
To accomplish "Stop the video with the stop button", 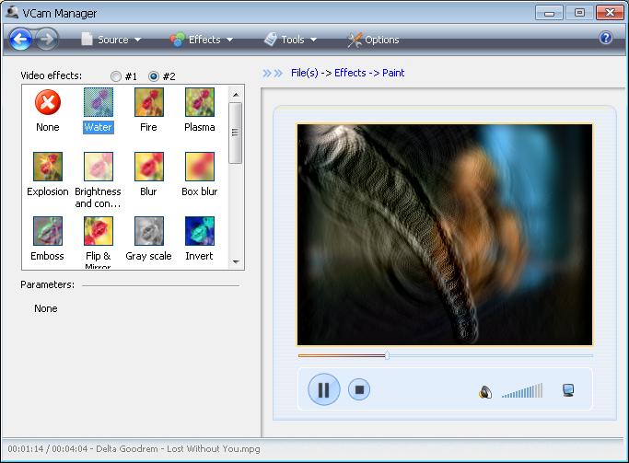I will click(360, 389).
